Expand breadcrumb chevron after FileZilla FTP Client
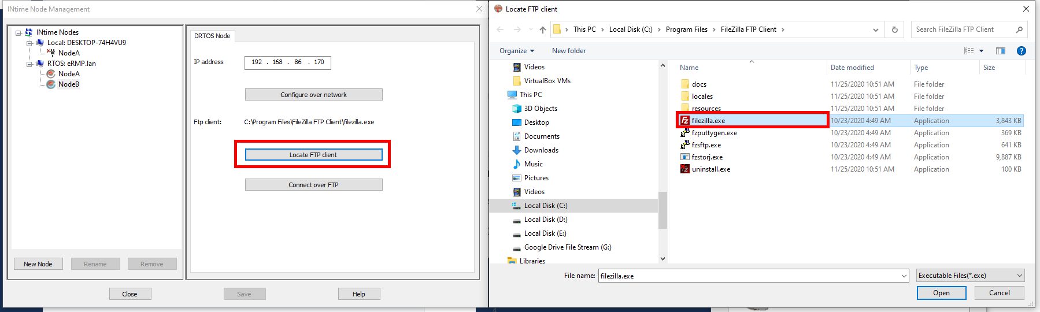 click(x=783, y=29)
